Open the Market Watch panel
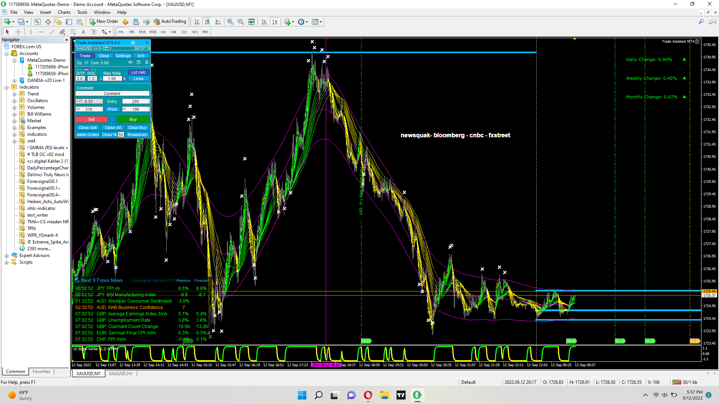This screenshot has width=719, height=404. tap(37, 22)
